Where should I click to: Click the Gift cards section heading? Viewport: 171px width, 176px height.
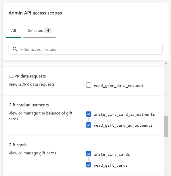18,145
